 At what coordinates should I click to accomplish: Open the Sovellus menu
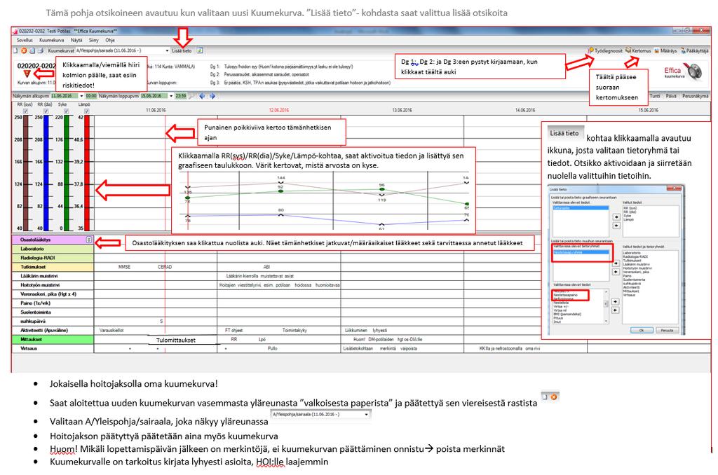click(25, 40)
